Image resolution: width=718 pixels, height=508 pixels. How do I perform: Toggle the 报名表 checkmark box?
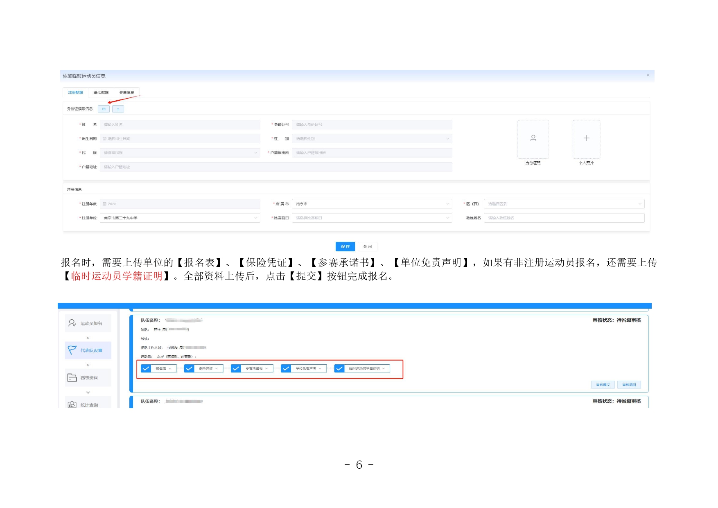coord(146,368)
